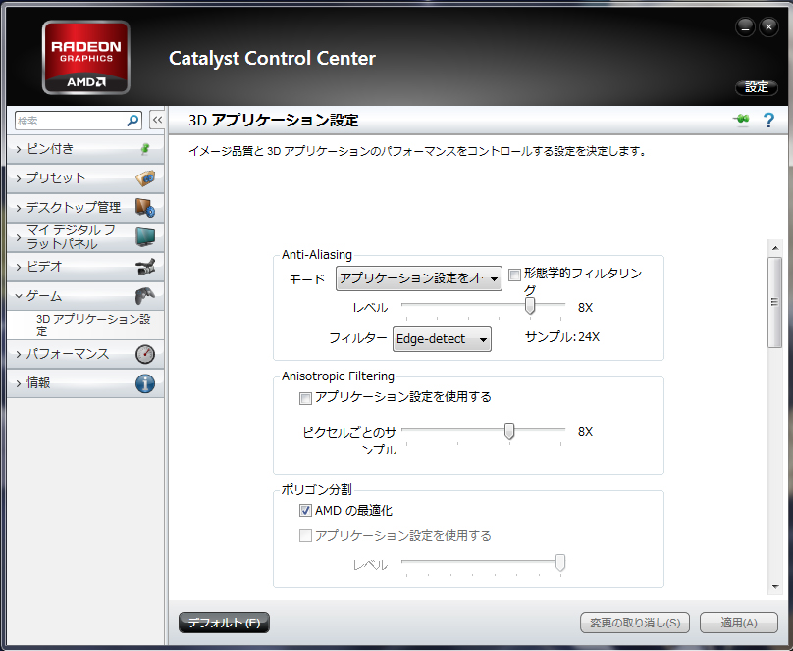Viewport: 793px width, 651px height.
Task: Expand the デスクトップ管理 section
Action: point(85,208)
